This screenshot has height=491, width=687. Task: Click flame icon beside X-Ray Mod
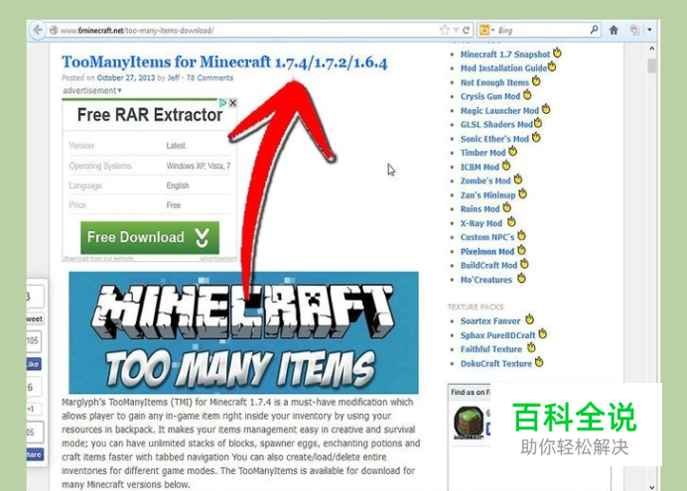pyautogui.click(x=511, y=221)
